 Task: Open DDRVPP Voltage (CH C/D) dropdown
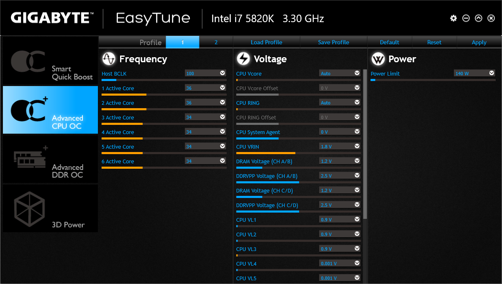click(x=340, y=205)
